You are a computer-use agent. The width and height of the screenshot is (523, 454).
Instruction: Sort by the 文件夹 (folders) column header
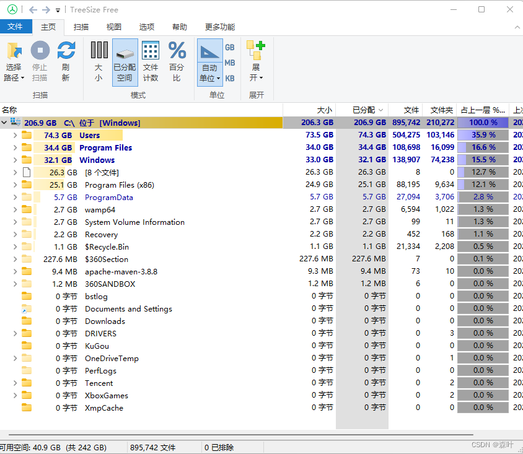[x=439, y=110]
